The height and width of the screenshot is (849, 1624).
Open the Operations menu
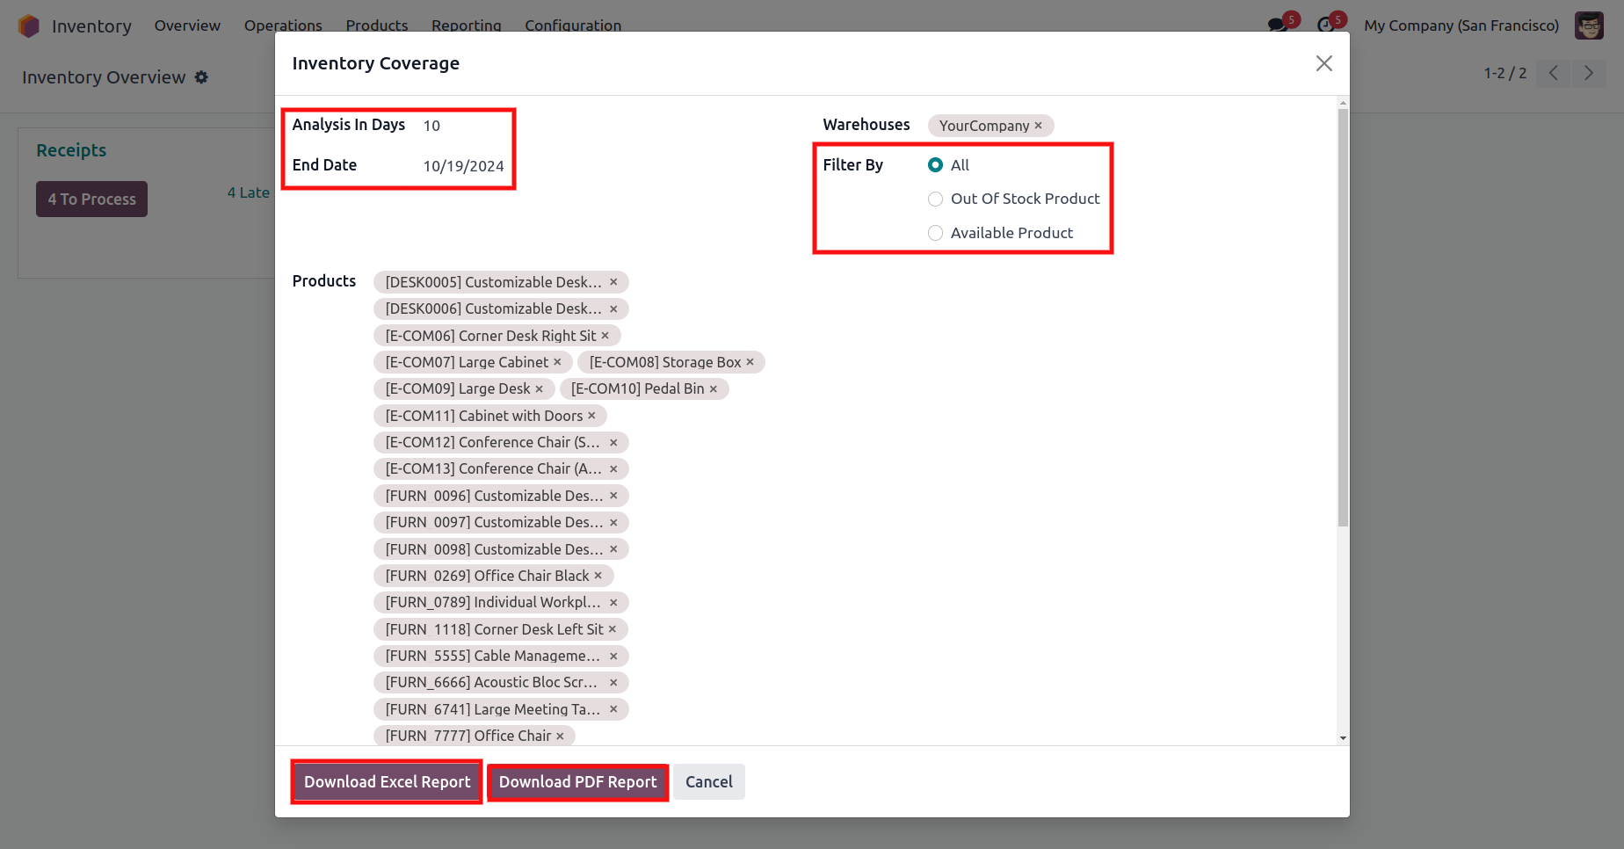283,25
